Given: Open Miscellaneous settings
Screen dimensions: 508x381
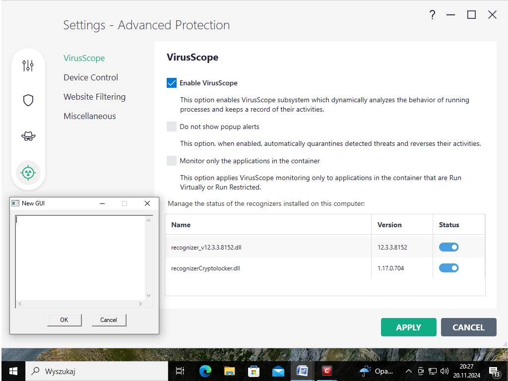Looking at the screenshot, I should tap(90, 116).
